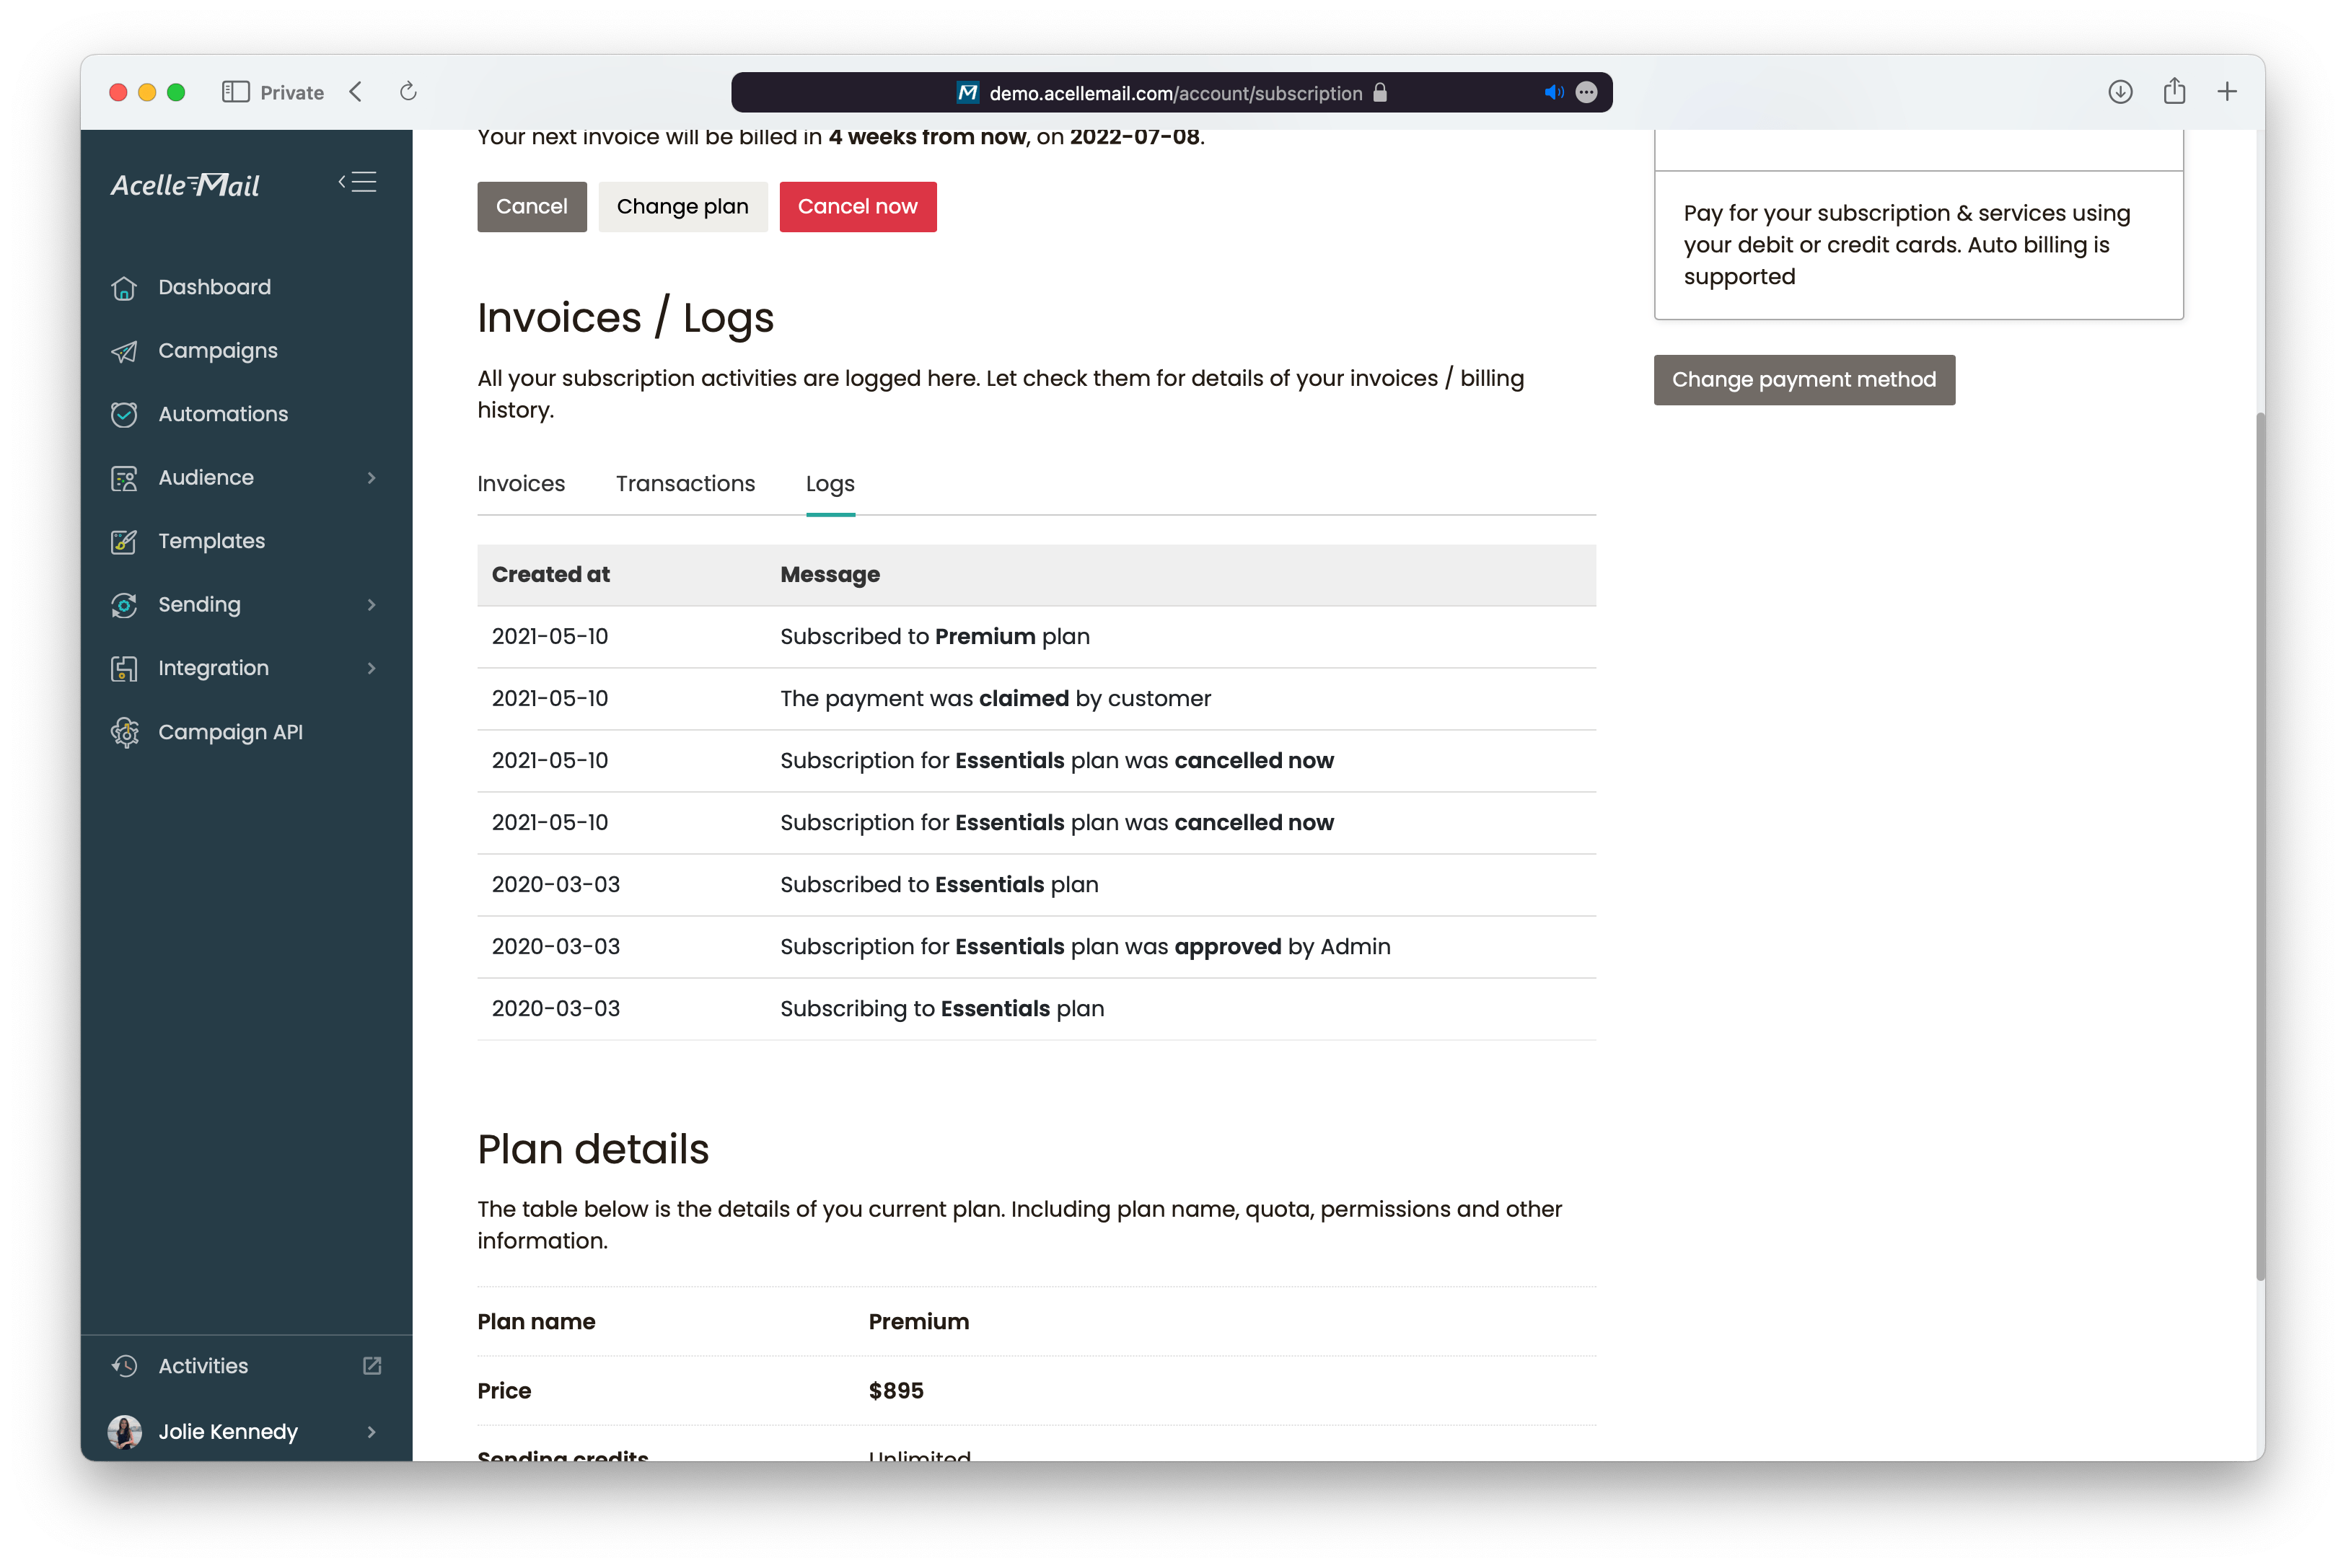Click 'approved by Admin' log message
This screenshot has height=1568, width=2346.
[1085, 947]
